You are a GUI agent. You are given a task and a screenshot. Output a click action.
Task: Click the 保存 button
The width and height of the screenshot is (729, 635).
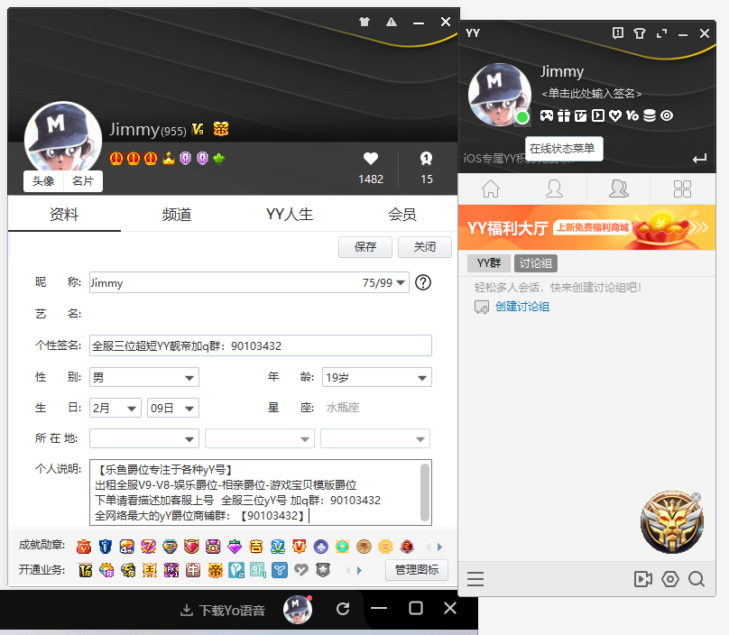click(x=365, y=247)
